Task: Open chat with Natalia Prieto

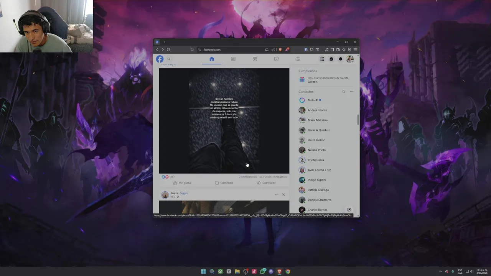Action: (326, 150)
